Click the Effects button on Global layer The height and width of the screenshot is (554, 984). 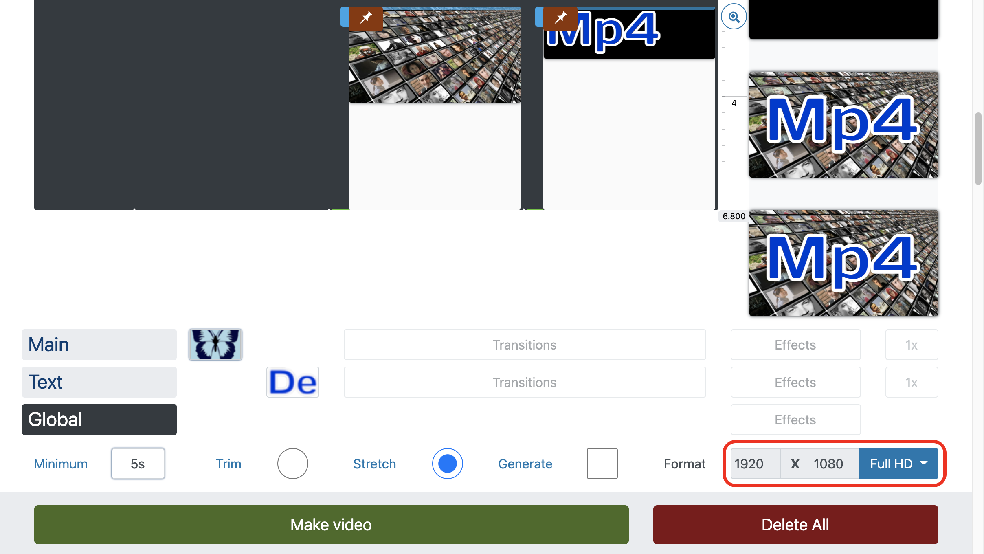[795, 419]
